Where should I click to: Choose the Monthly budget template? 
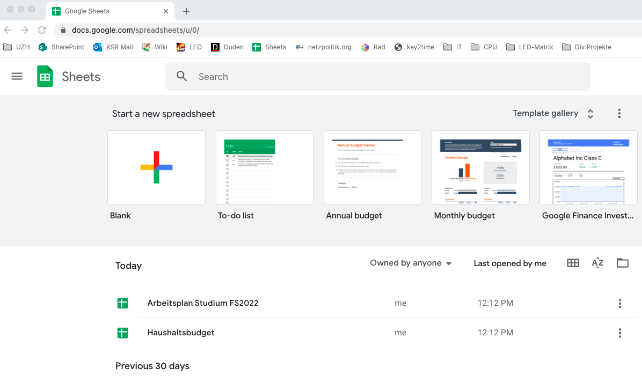pyautogui.click(x=480, y=167)
